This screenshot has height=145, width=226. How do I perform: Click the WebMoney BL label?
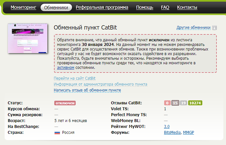(x=126, y=121)
